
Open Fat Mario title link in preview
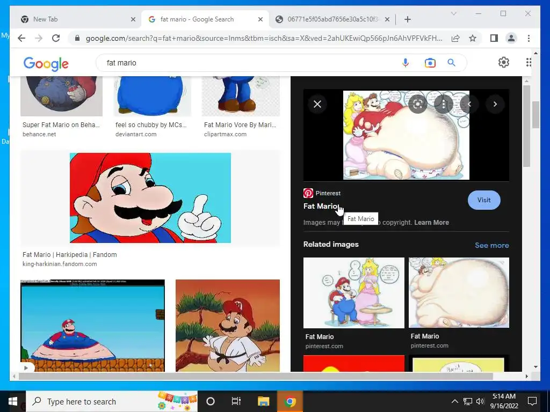320,206
